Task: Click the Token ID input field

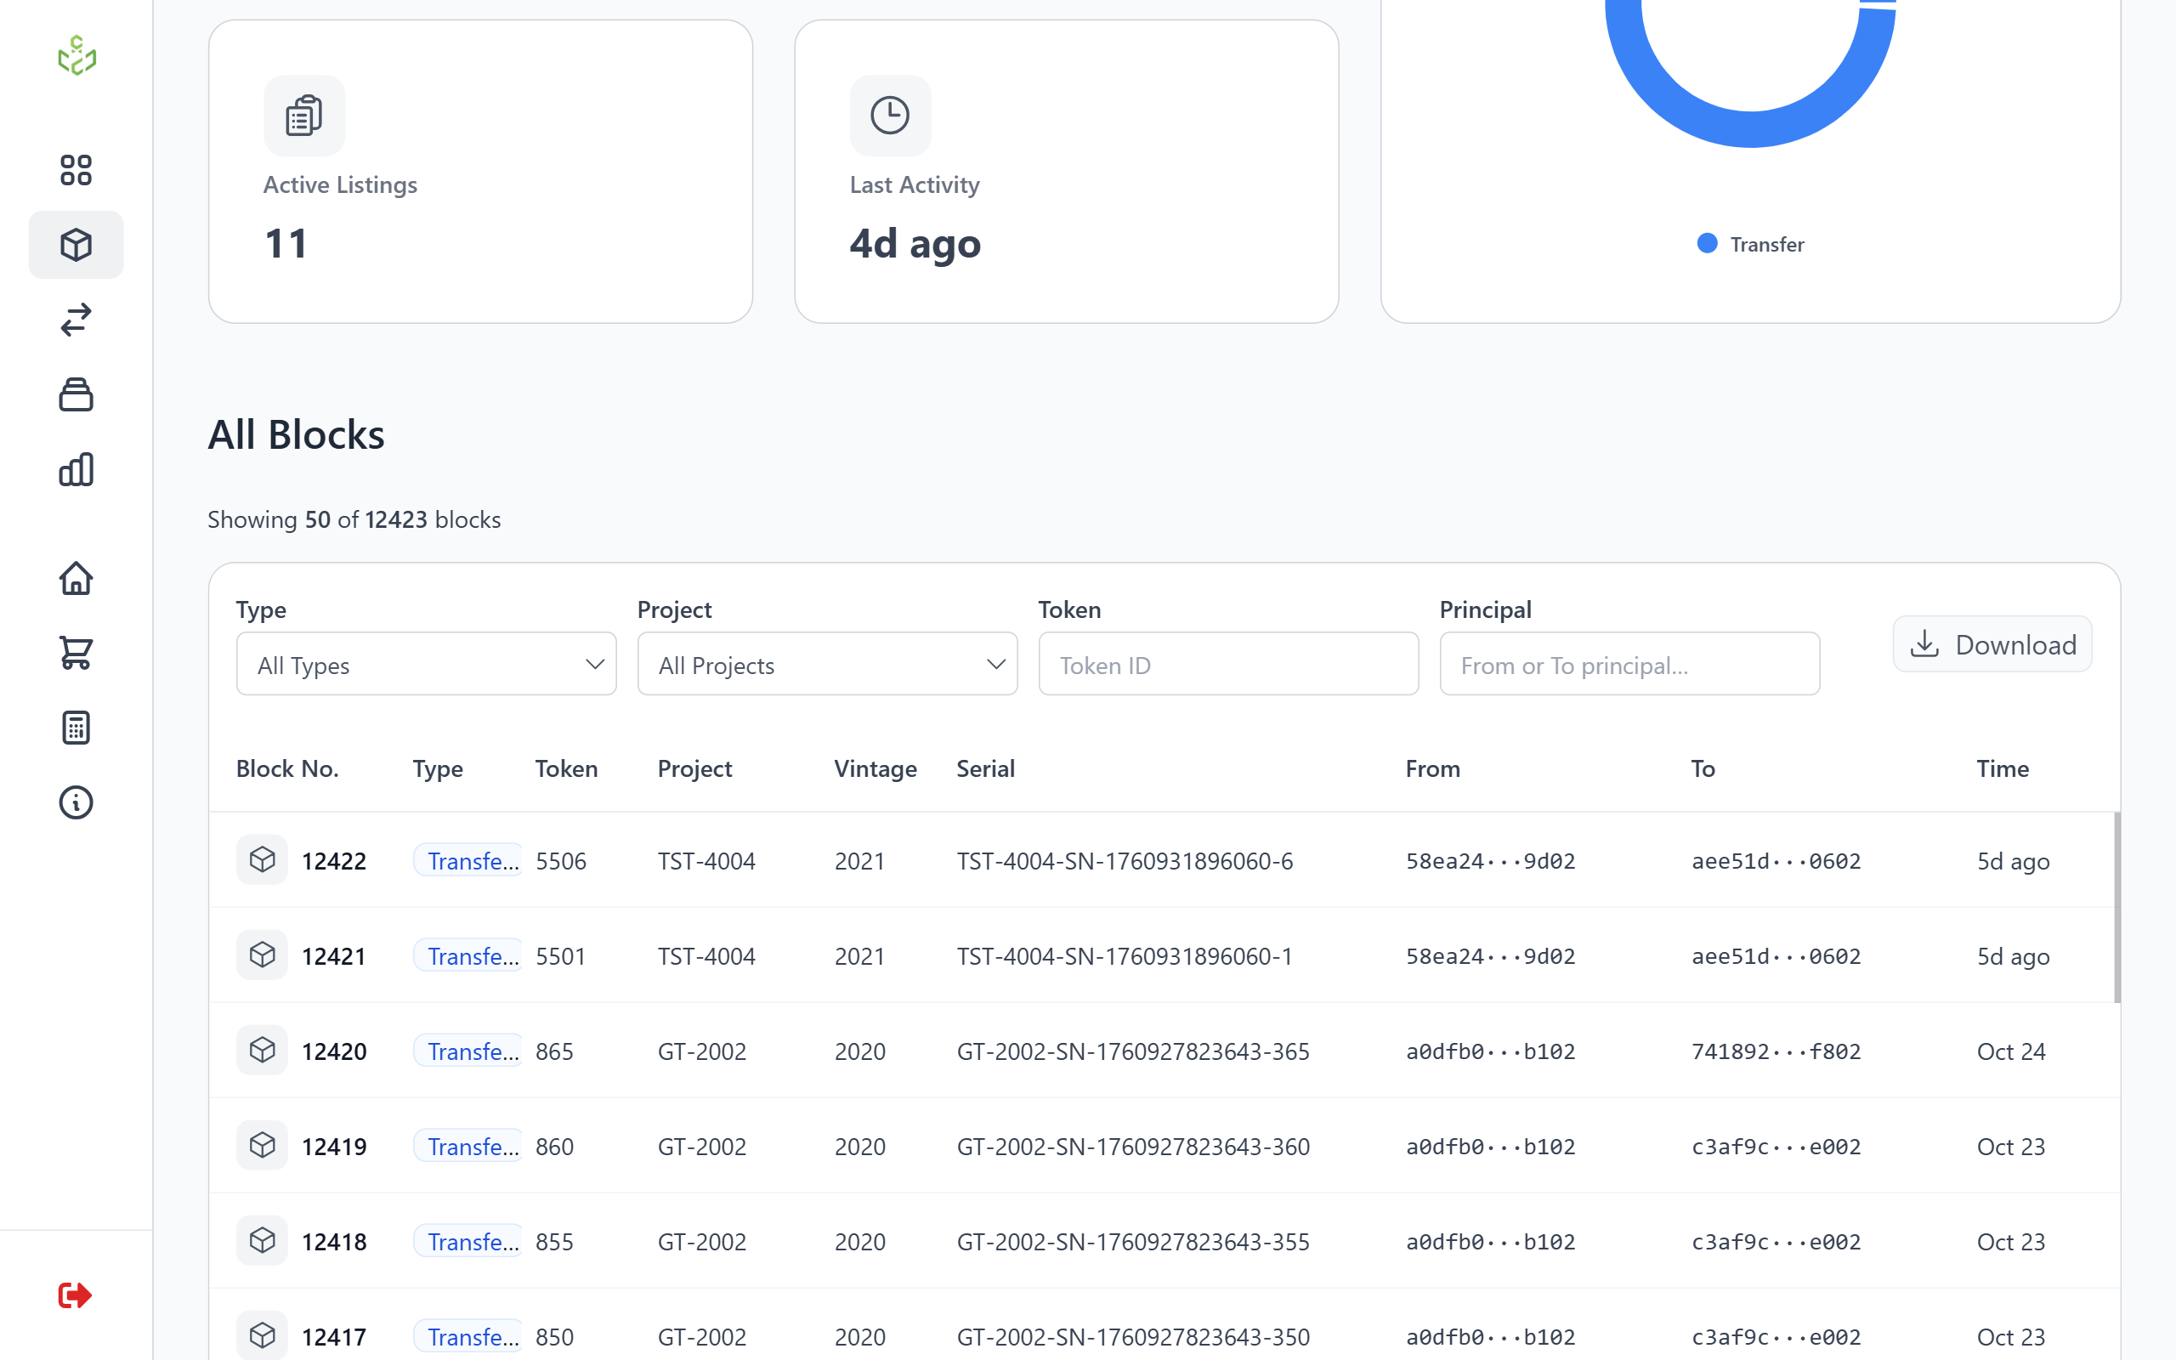Action: [x=1228, y=665]
